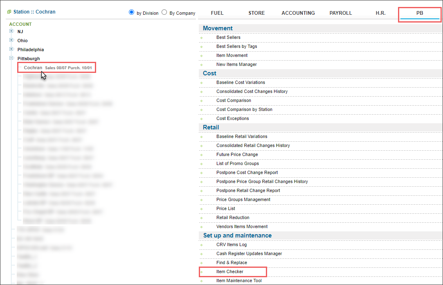The height and width of the screenshot is (285, 443).
Task: Click bullet icon beside Price List
Action: click(202, 209)
